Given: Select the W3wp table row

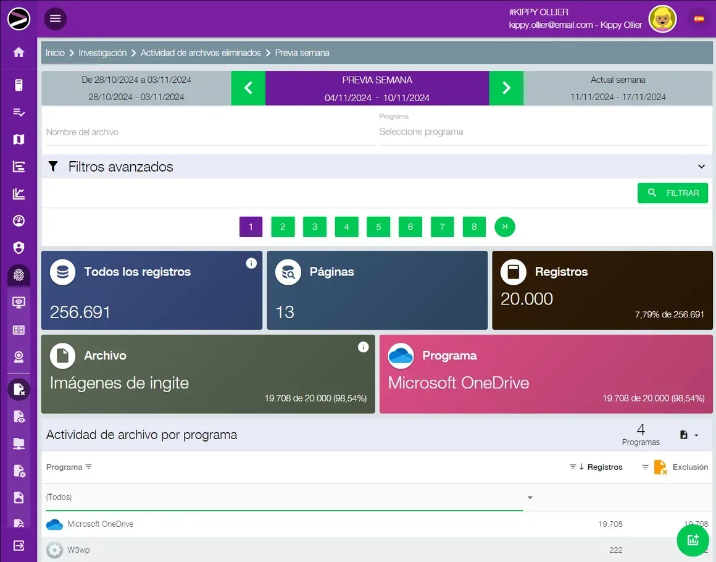Looking at the screenshot, I should click(377, 550).
